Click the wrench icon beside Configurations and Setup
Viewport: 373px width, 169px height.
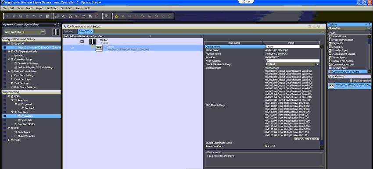[65, 26]
